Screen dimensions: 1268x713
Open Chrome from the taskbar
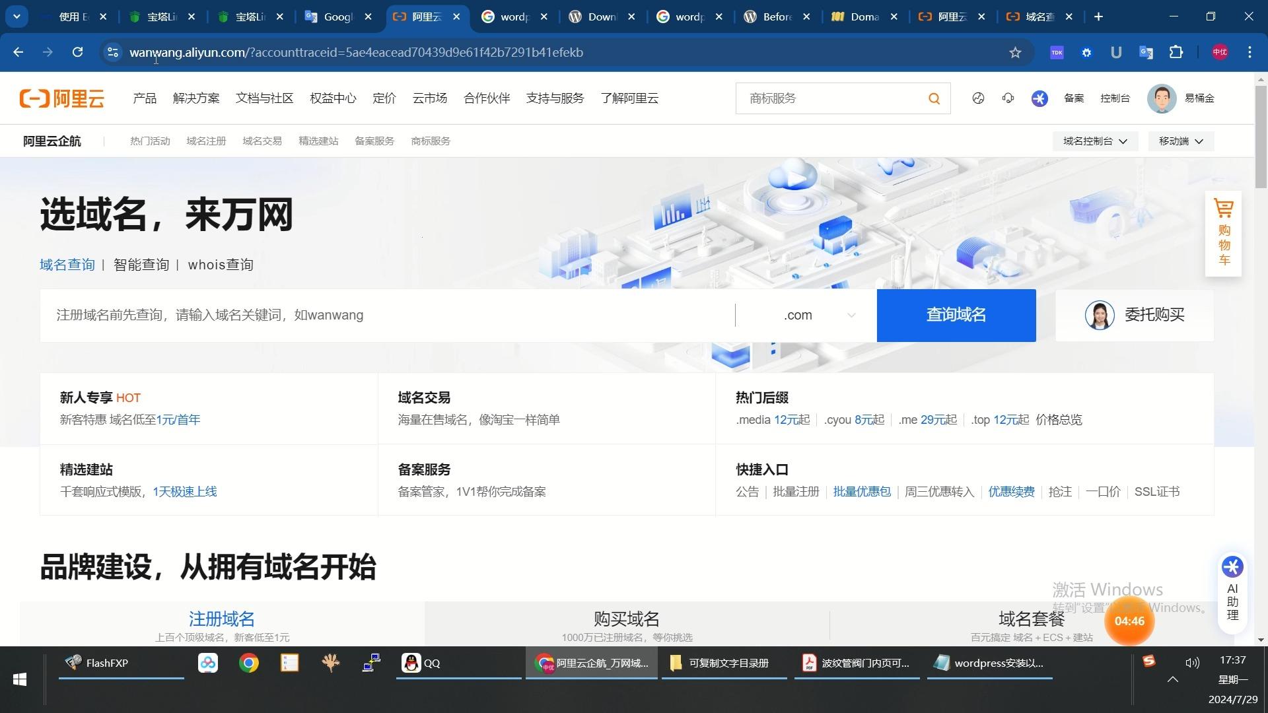point(249,663)
